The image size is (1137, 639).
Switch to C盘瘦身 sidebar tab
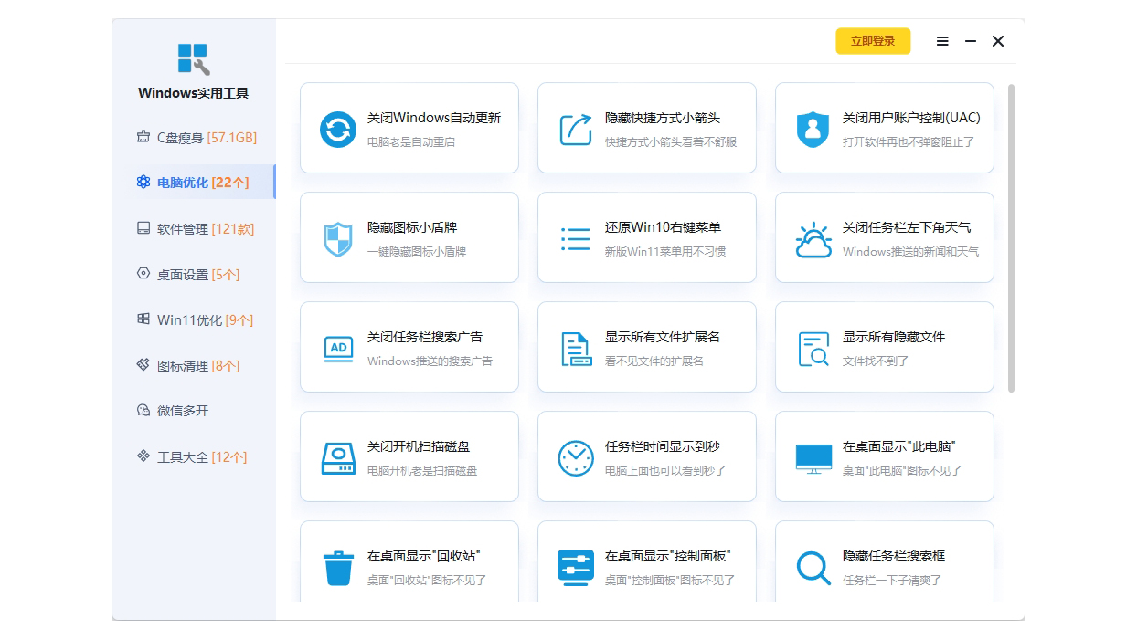[196, 137]
